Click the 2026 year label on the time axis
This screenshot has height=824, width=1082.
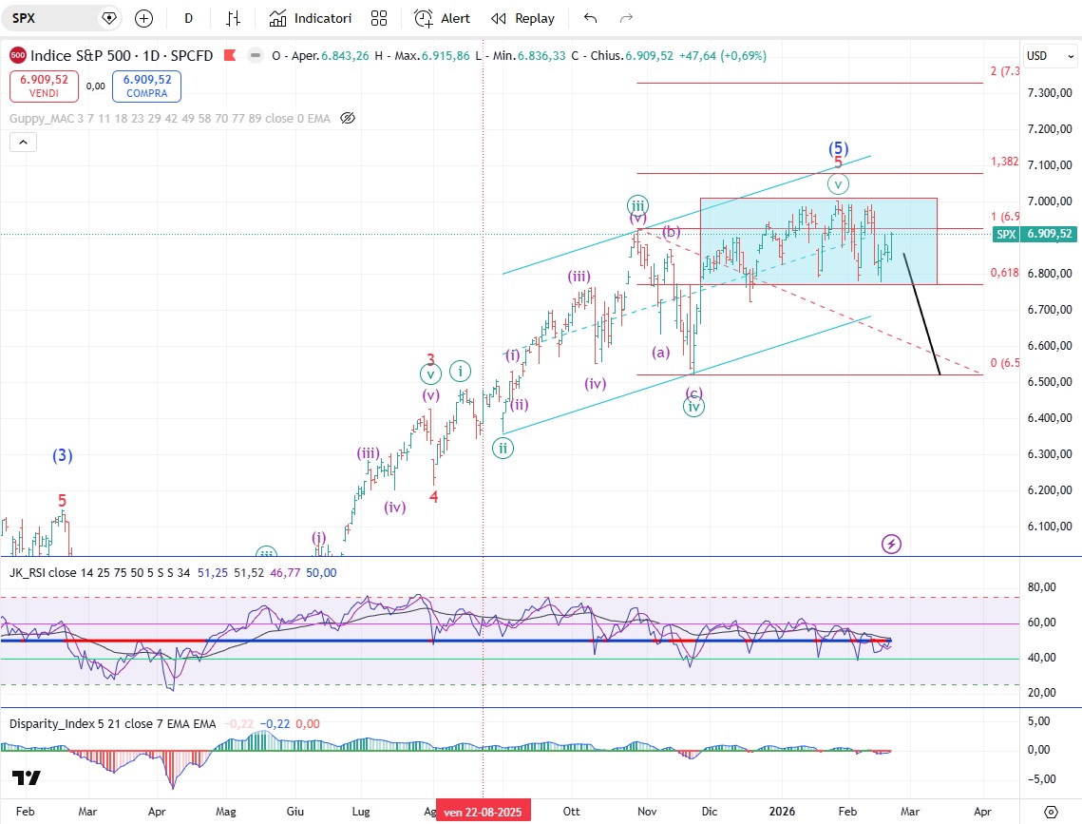pos(782,812)
